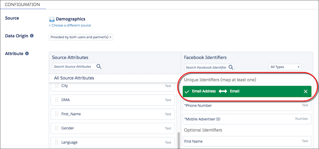Select the Mobile Advertiser ID identifier row
This screenshot has height=149, width=319.
(247, 119)
